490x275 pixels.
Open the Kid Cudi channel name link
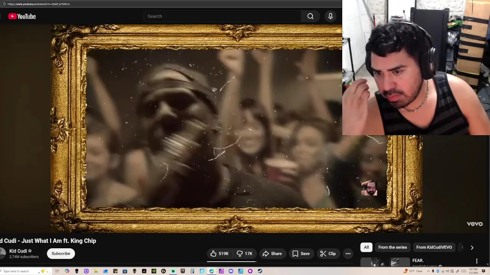pyautogui.click(x=18, y=251)
